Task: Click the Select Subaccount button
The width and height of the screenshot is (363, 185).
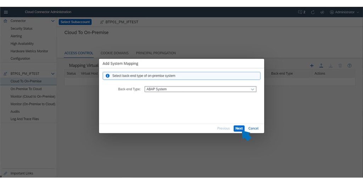Action: coord(75,22)
